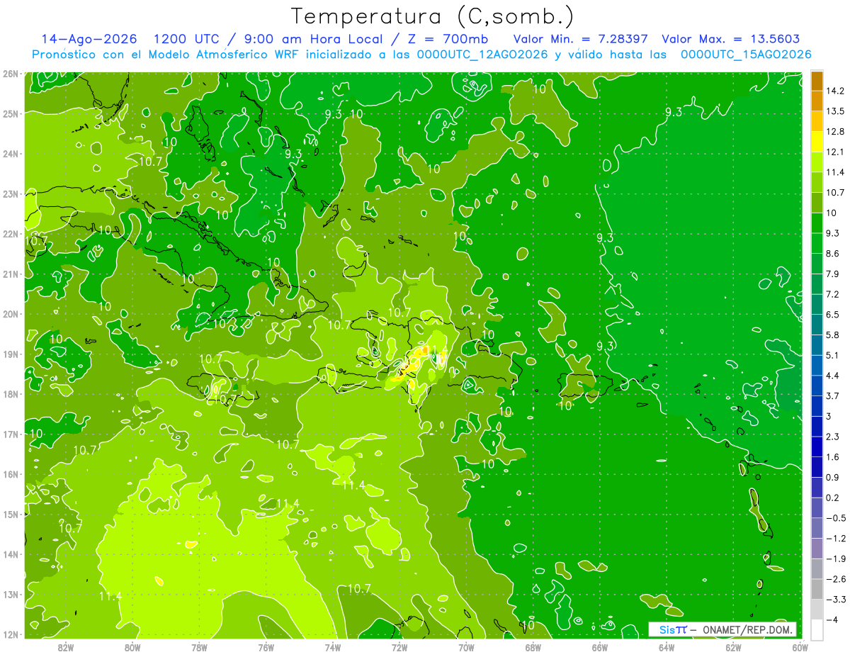
Task: Click the 14.2 colorbar label
Action: pyautogui.click(x=834, y=91)
